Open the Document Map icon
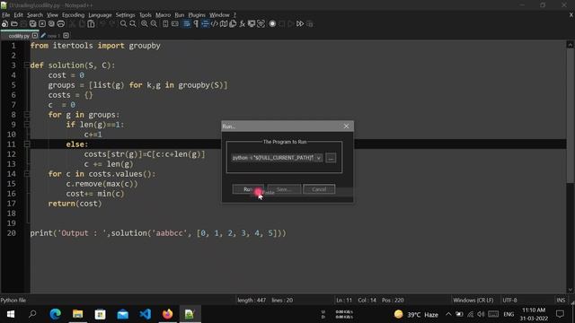Image resolution: width=575 pixels, height=323 pixels. 224,24
